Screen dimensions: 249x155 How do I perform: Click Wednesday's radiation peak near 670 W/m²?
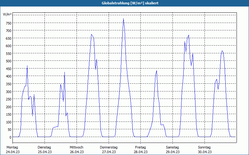[x=91, y=34]
